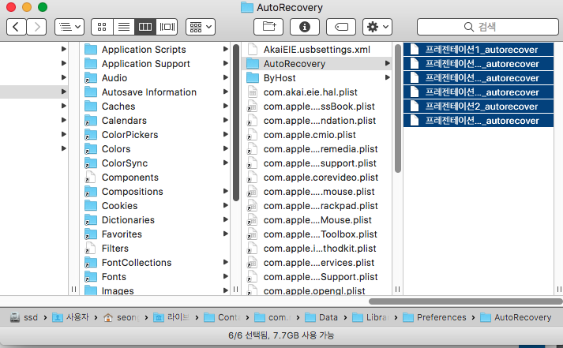Select the Components alias file icon
This screenshot has width=563, height=348.
[x=90, y=178]
